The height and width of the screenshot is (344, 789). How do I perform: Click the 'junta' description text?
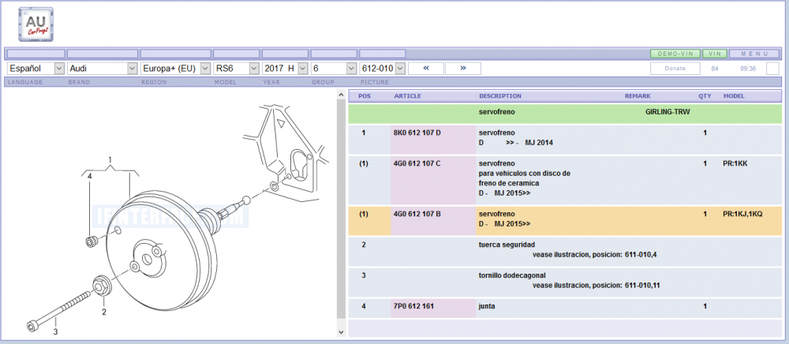tap(487, 306)
